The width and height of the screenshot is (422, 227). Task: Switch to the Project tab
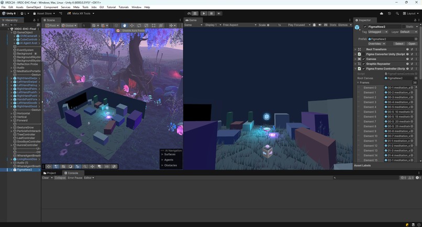[x=50, y=173]
